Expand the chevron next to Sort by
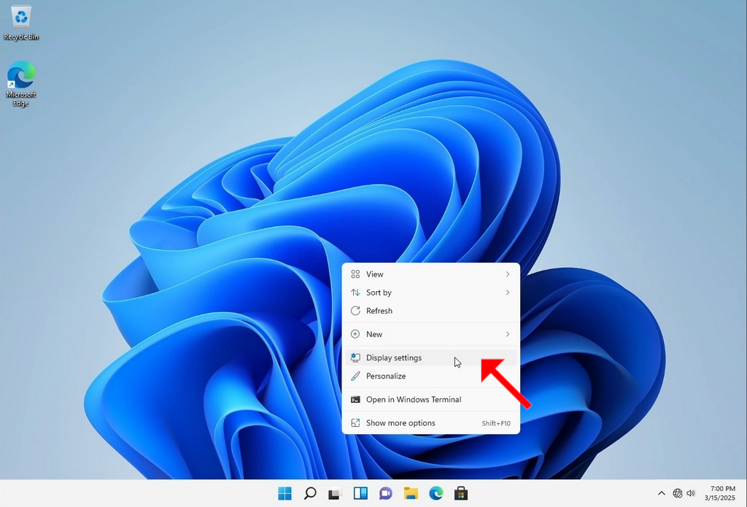Viewport: 747px width, 507px height. 508,293
